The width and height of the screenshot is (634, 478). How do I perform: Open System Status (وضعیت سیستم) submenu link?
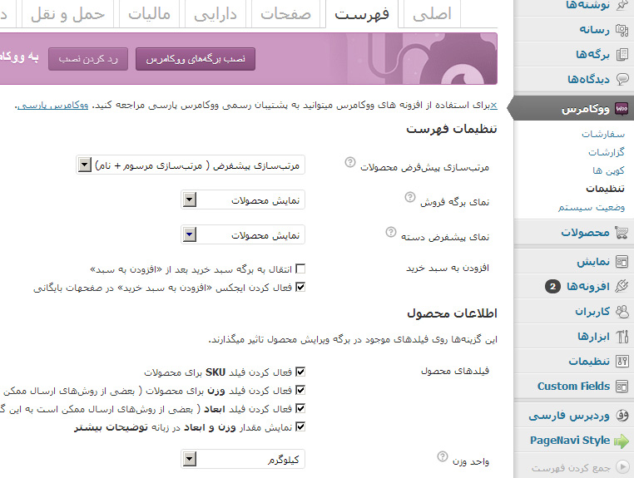coord(592,207)
